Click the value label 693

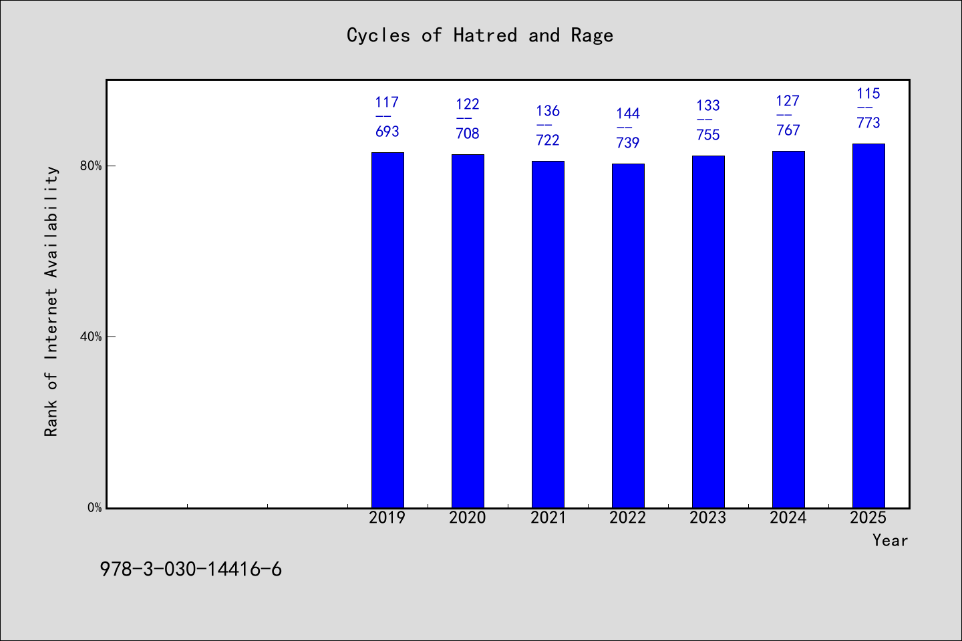pos(387,132)
